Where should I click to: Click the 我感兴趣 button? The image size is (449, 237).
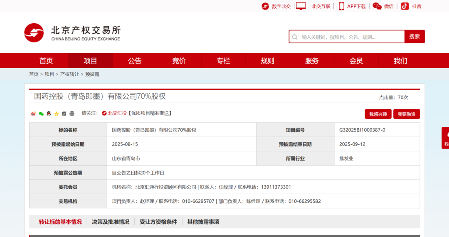[378, 114]
